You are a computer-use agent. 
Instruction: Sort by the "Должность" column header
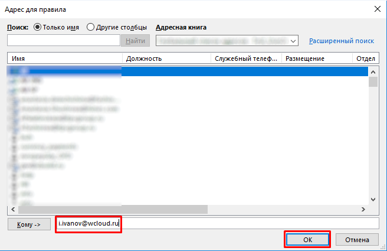(x=166, y=59)
